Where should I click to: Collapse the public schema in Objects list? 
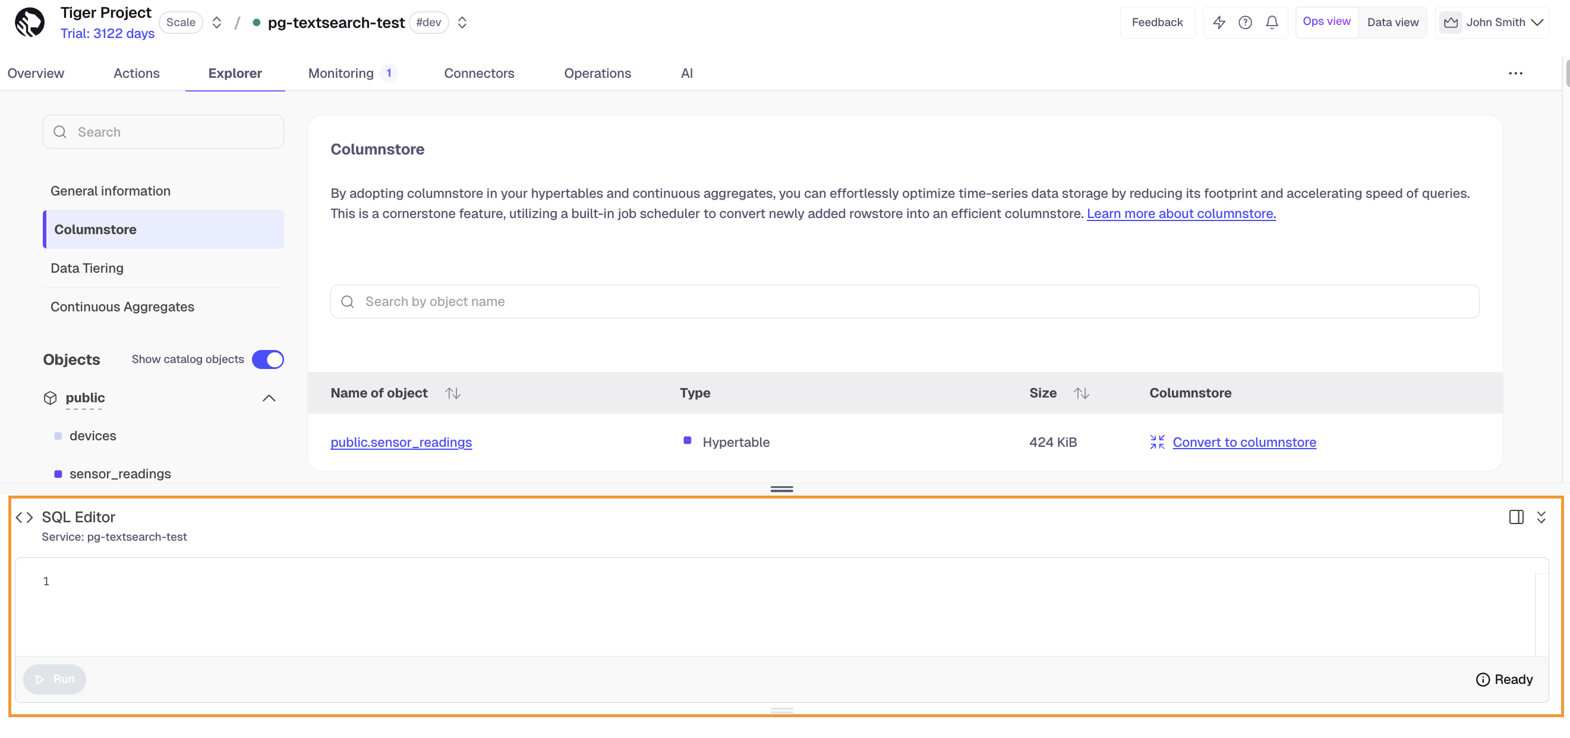coord(268,398)
